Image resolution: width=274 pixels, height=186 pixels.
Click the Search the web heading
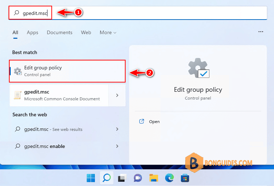click(30, 115)
